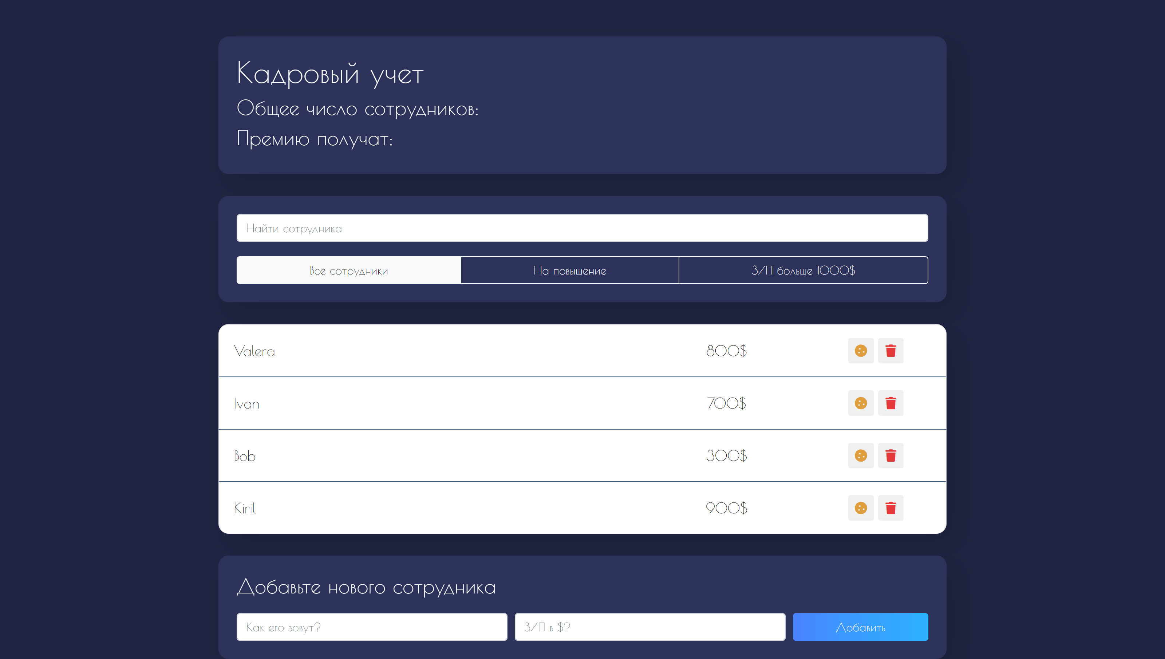Click the 'Найти сотрудника' search field
Image resolution: width=1165 pixels, height=659 pixels.
pos(582,228)
